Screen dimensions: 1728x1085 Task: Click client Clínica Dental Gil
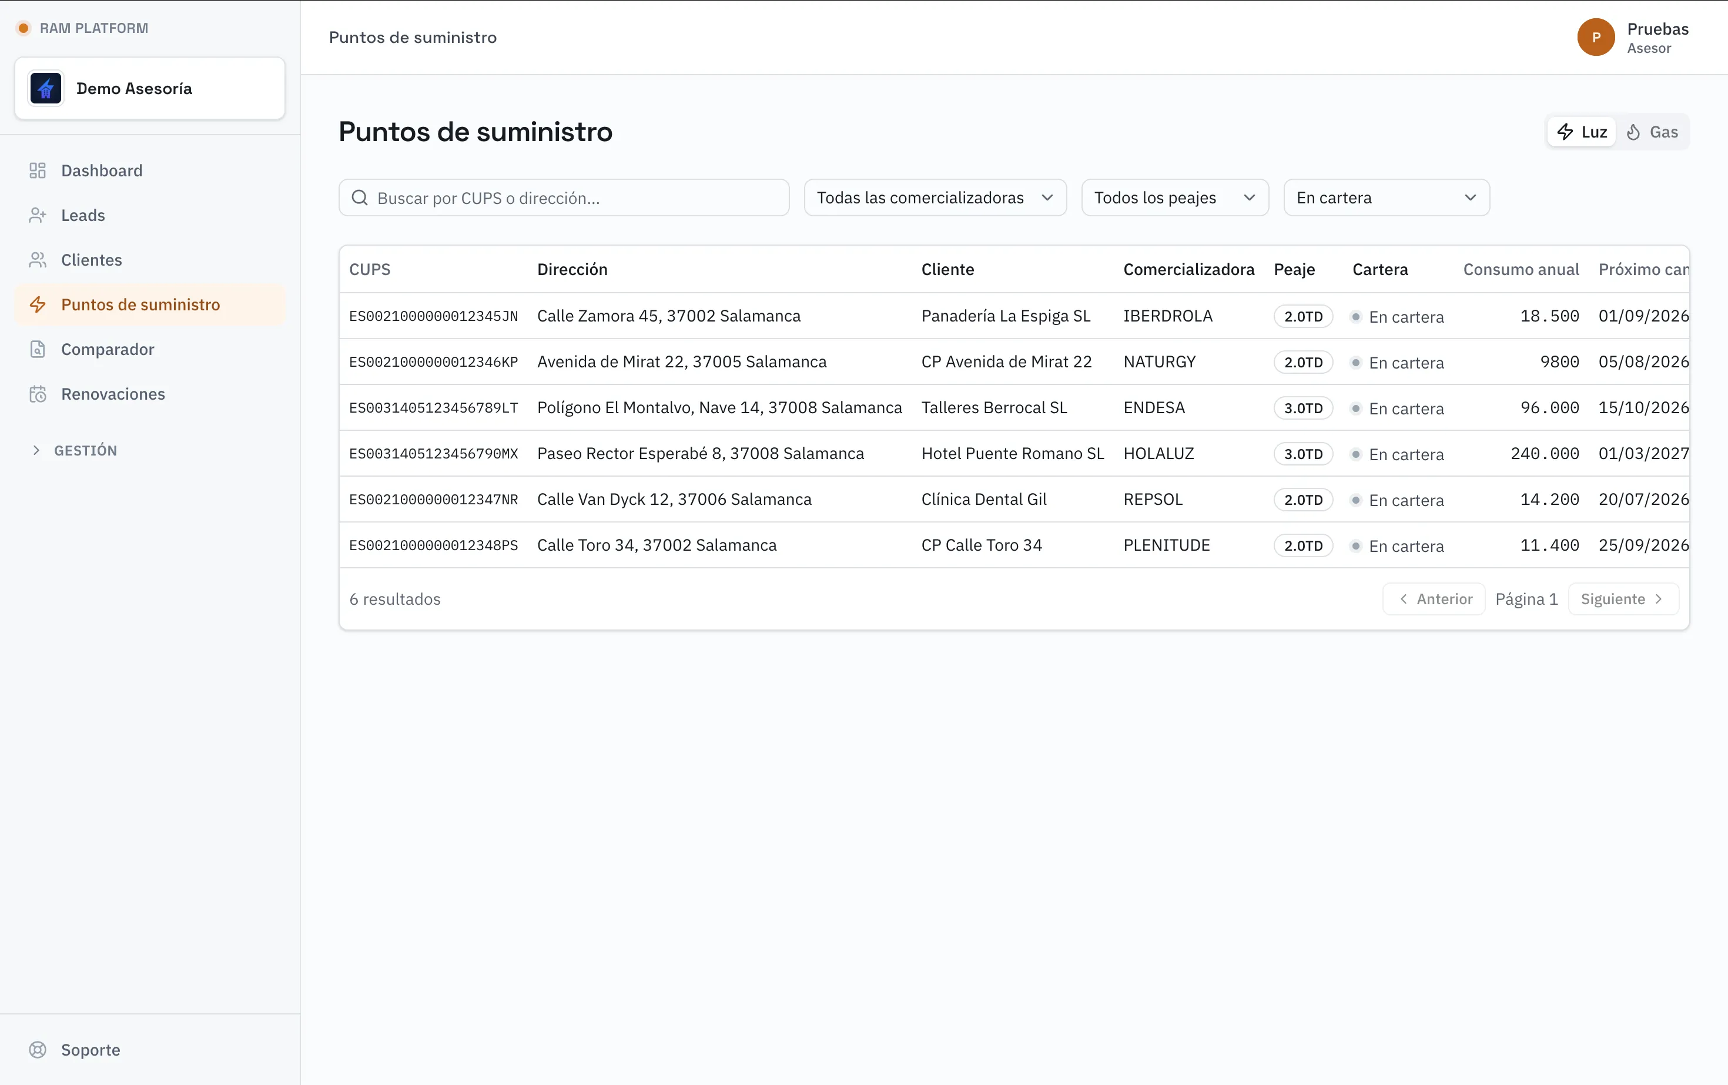click(x=984, y=500)
